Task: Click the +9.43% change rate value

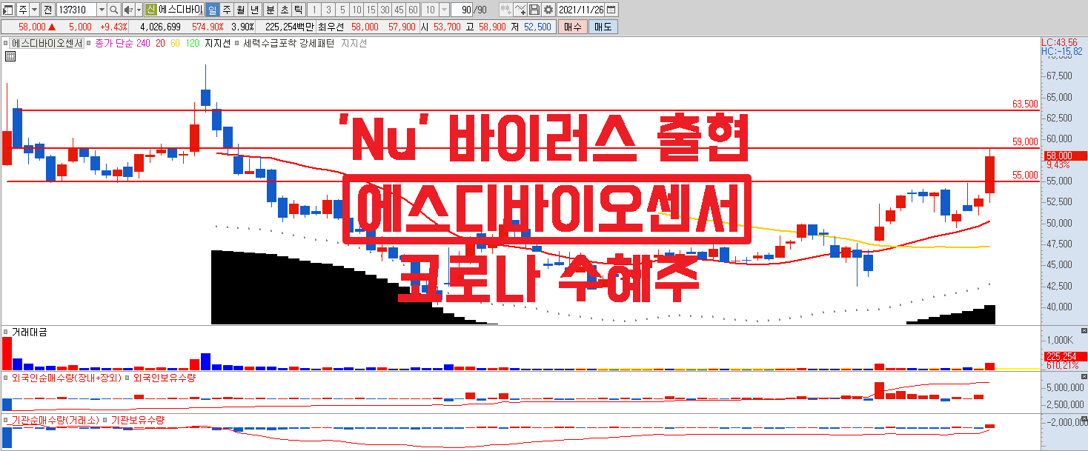Action: tap(114, 27)
